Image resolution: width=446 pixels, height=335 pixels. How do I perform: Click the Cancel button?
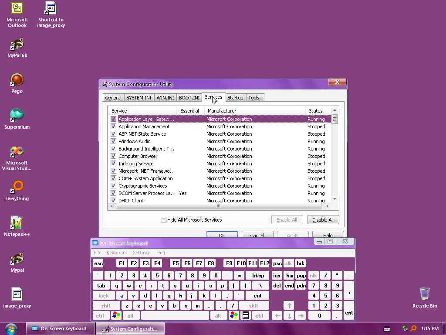(257, 235)
